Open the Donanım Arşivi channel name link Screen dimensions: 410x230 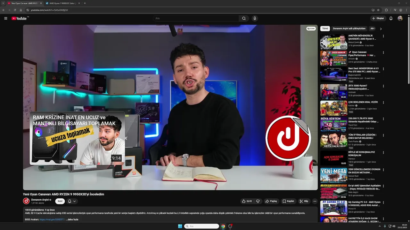coord(40,200)
